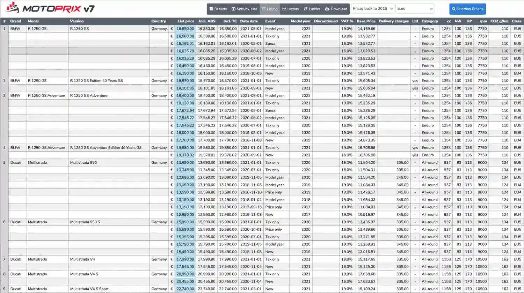Click the data date 2018-10-05
Screen dimensions: 524x293
[251, 74]
